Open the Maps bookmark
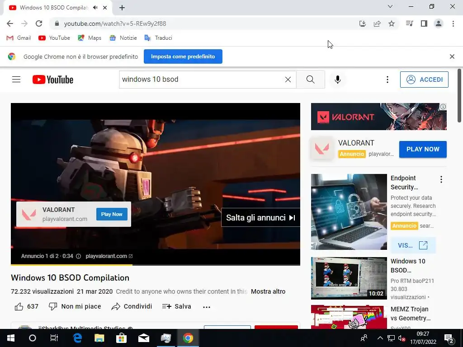Screen dimensions: 463x347 click(x=90, y=38)
